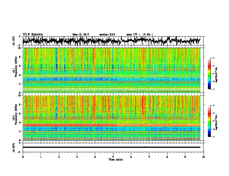Click time axis tick label "2"
The width and height of the screenshot is (229, 176).
(x=59, y=157)
